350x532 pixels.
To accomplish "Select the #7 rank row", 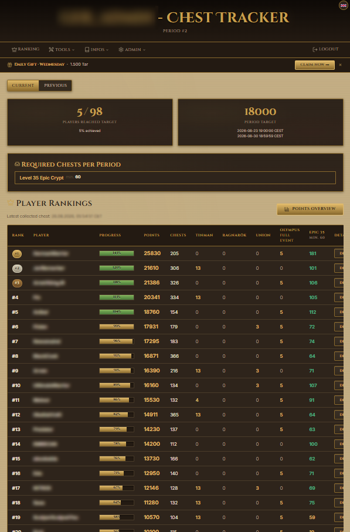I will click(x=175, y=341).
